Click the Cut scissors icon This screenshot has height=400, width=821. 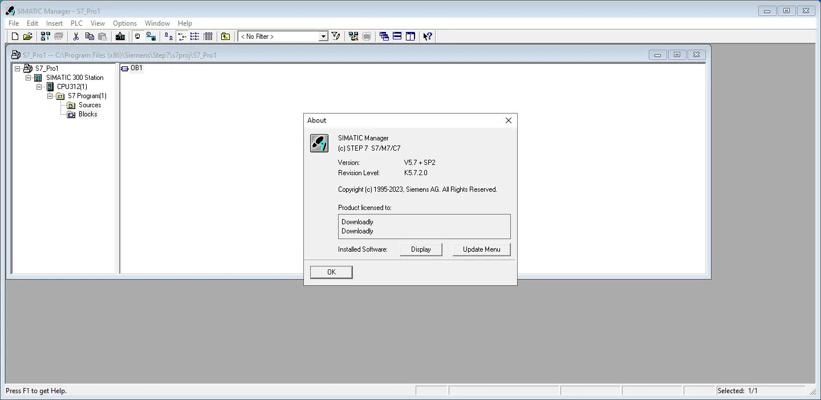[x=76, y=37]
